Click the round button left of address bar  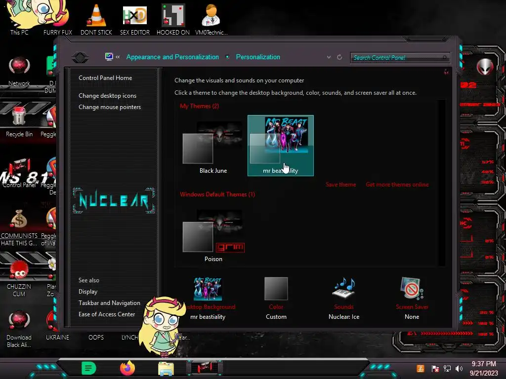pos(80,57)
